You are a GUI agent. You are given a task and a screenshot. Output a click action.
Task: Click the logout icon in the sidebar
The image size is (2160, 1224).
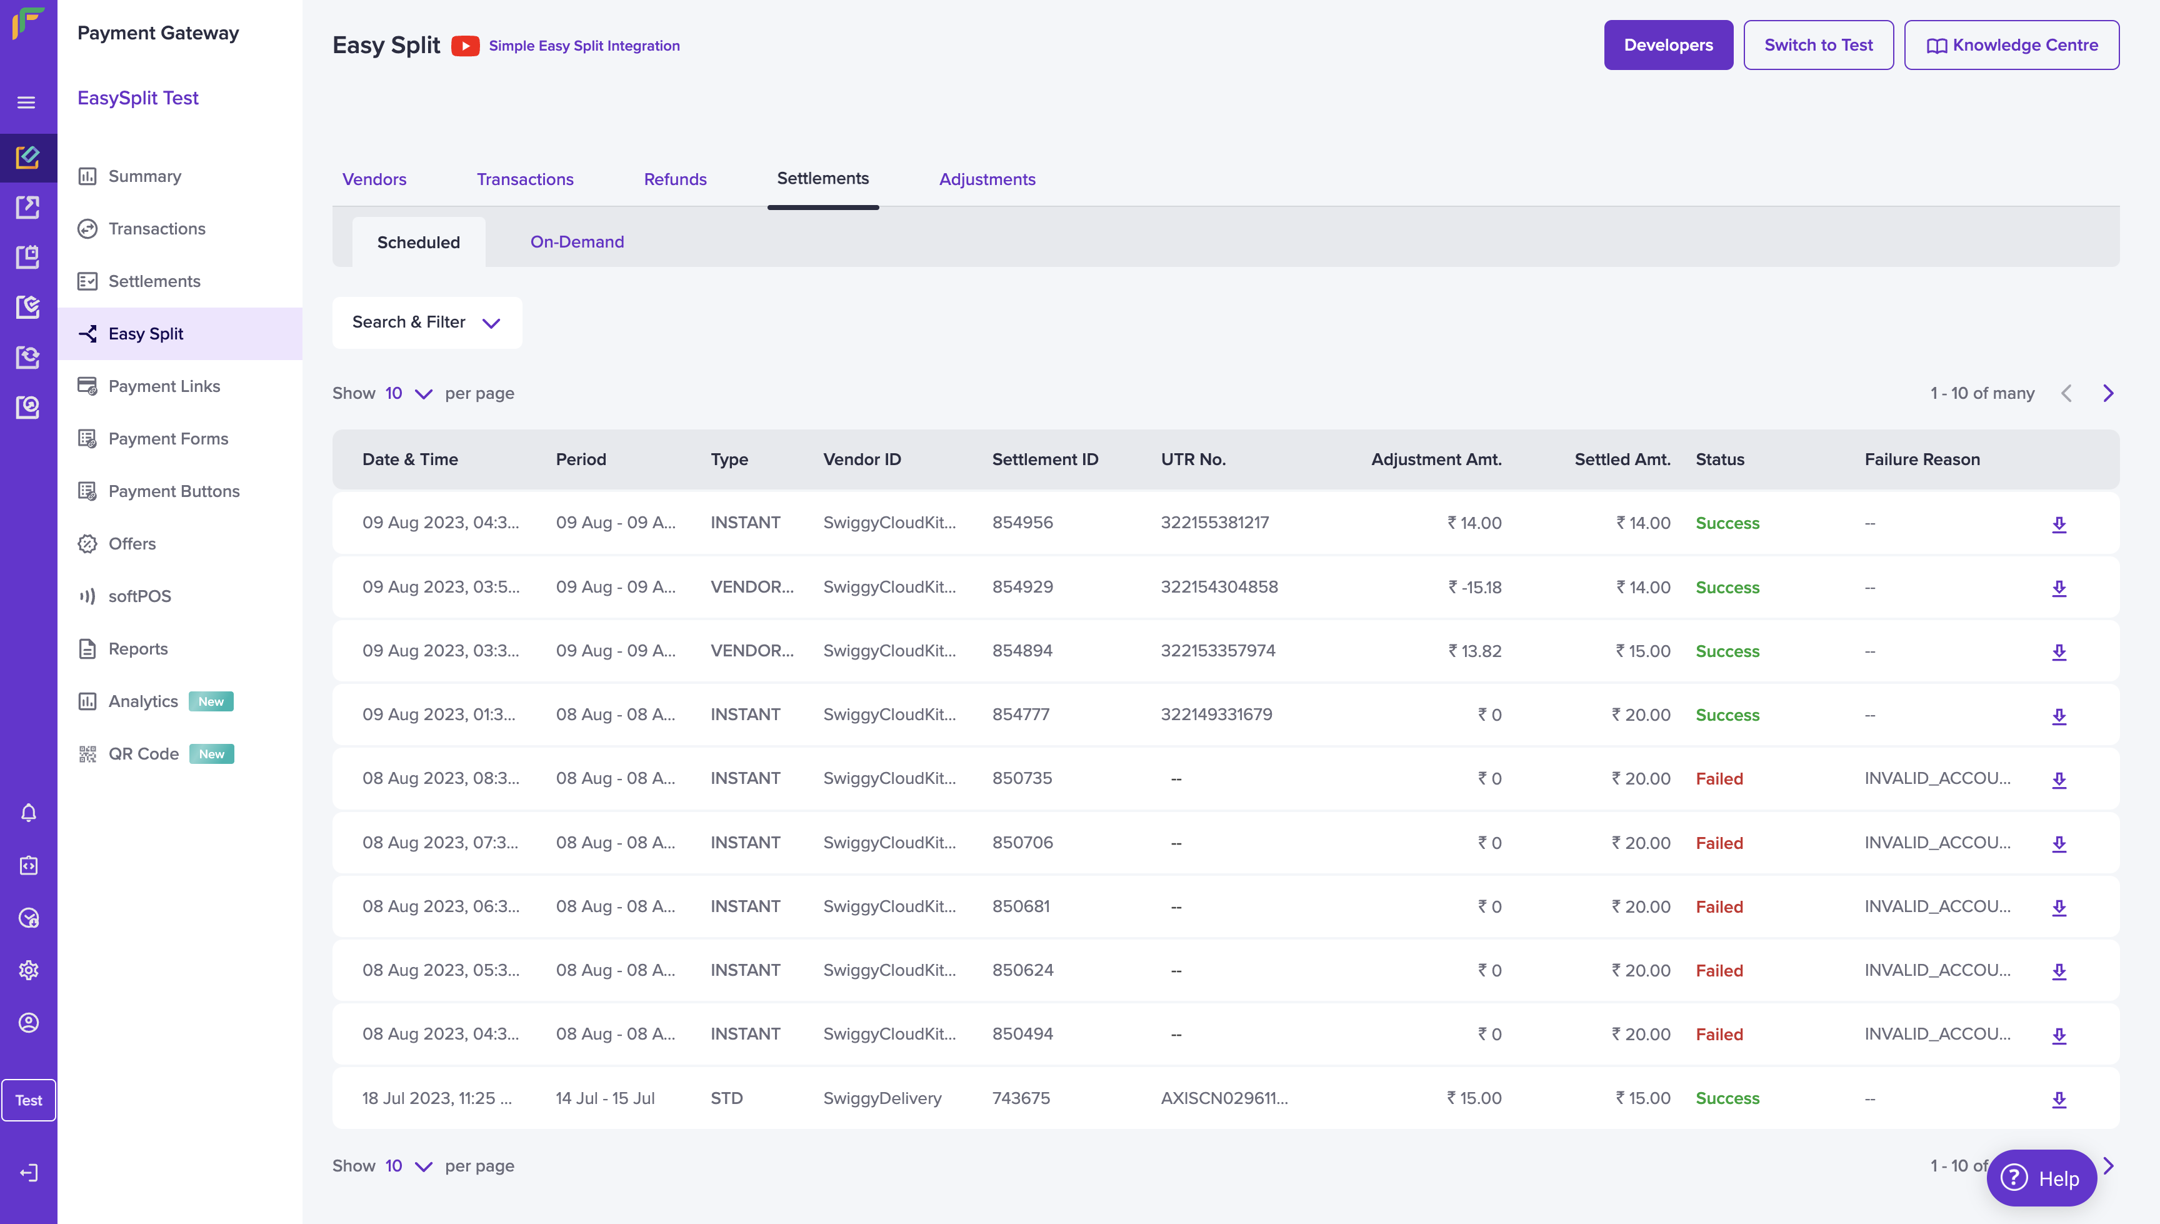[29, 1173]
